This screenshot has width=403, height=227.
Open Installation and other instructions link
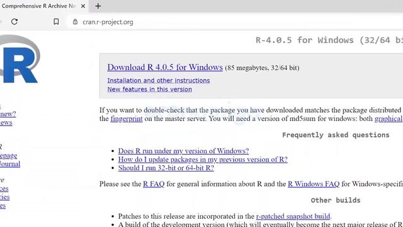tap(159, 81)
